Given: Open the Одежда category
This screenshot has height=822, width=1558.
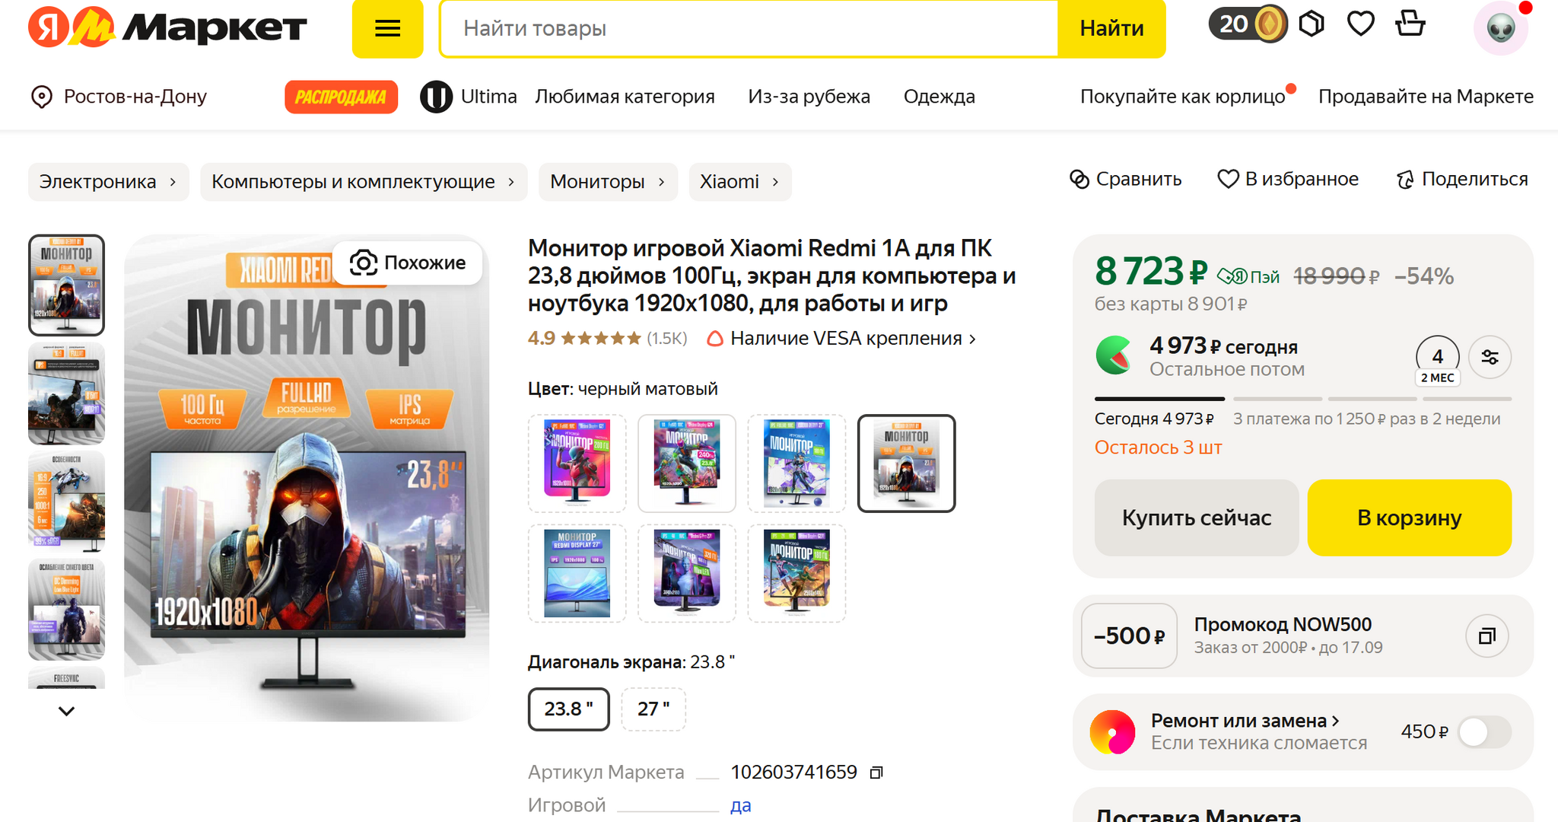Looking at the screenshot, I should pyautogui.click(x=939, y=97).
